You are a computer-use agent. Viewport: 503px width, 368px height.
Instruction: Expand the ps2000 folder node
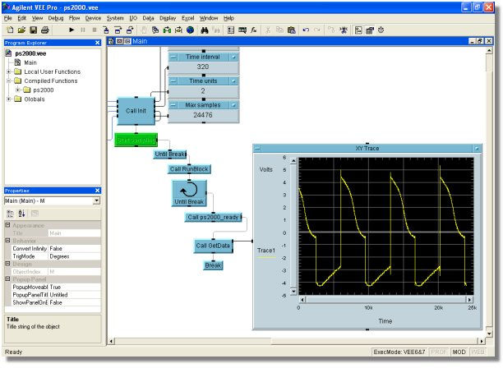18,90
